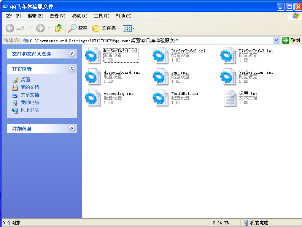Click the 共享文档 icon in sidebar
This screenshot has width=302, height=227.
pyautogui.click(x=15, y=95)
